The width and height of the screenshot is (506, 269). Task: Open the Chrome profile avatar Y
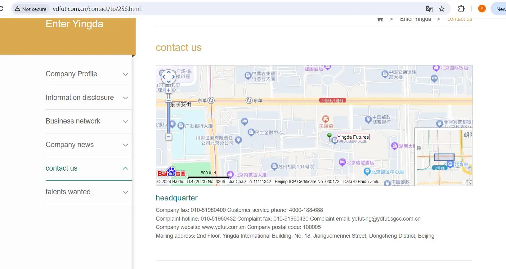pos(482,9)
